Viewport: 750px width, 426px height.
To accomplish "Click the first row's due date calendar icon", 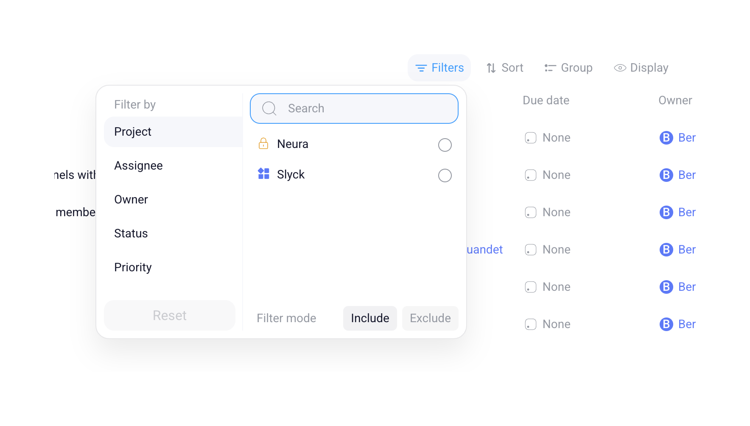I will click(x=530, y=138).
